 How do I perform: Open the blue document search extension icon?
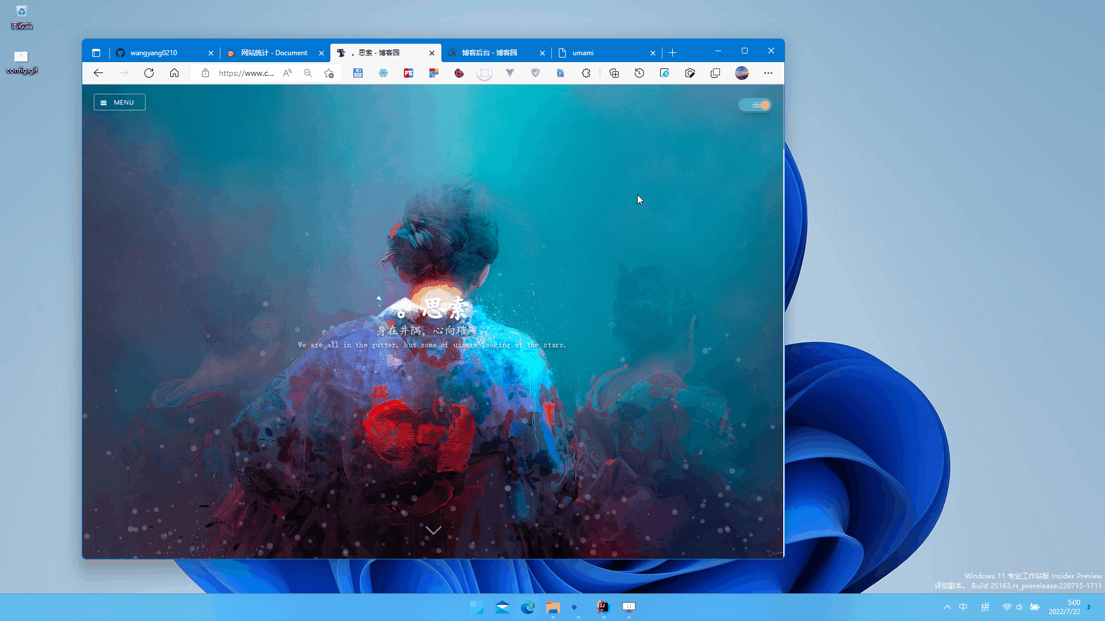[x=561, y=73]
